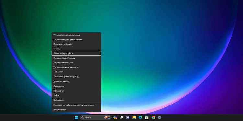Select Найти menu entry
Image resolution: width=243 pixels, height=121 pixels.
tap(76, 95)
